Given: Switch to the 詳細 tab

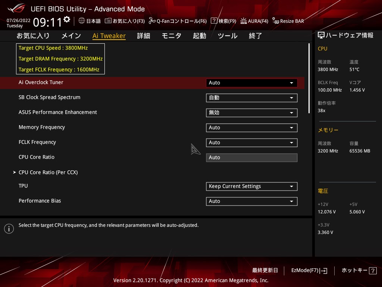Looking at the screenshot, I should 144,36.
